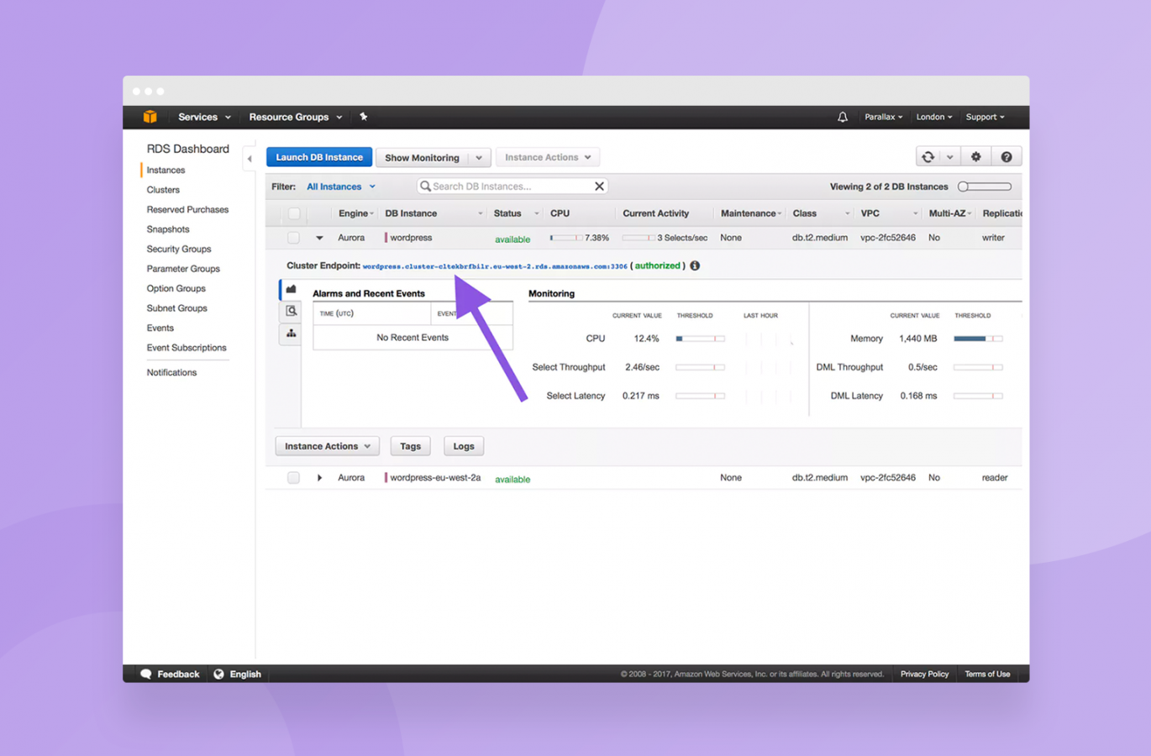
Task: Expand the wordpress-eu-west-2a instance row
Action: click(x=319, y=478)
